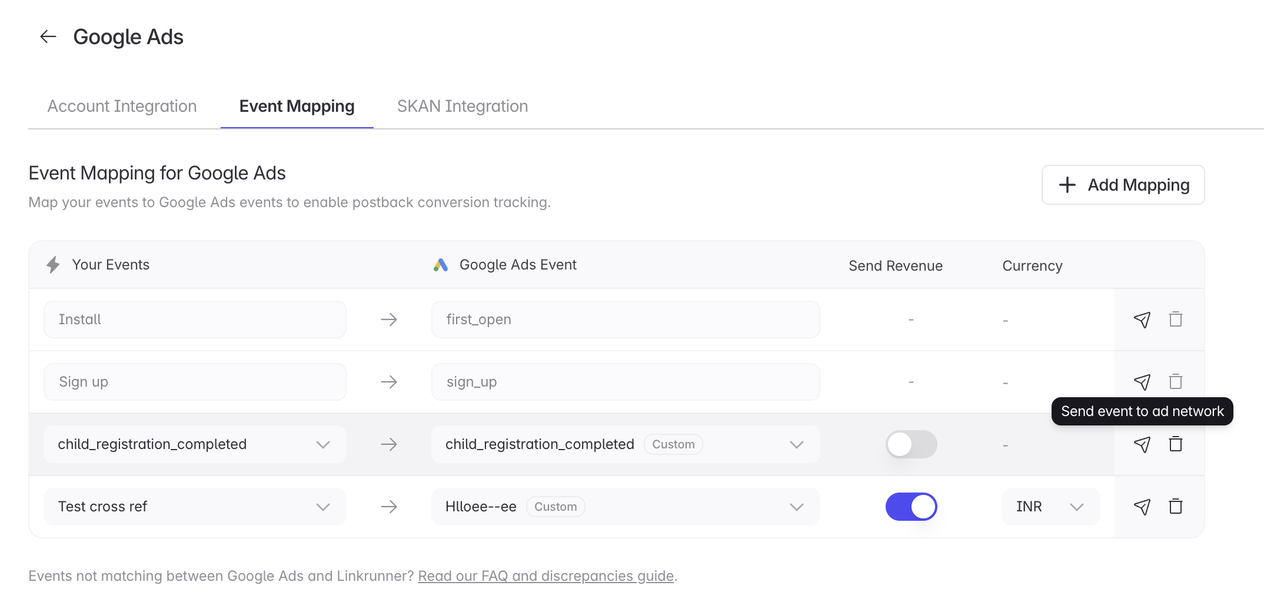
Task: Click the Custom badge beside child_registration_completed
Action: coord(673,444)
